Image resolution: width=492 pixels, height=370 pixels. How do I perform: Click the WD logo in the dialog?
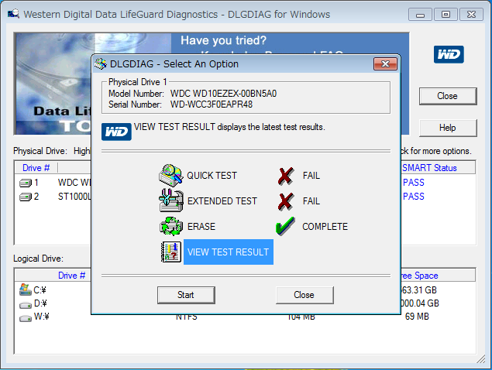tap(116, 132)
